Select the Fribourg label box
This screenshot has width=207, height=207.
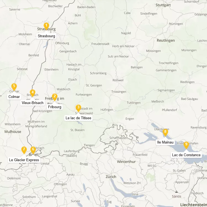55,107
